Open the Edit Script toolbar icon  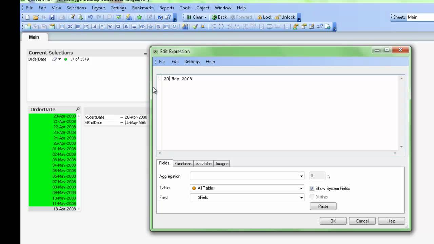point(72,17)
